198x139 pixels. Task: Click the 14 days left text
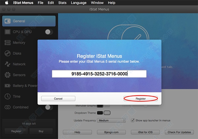click(29, 123)
